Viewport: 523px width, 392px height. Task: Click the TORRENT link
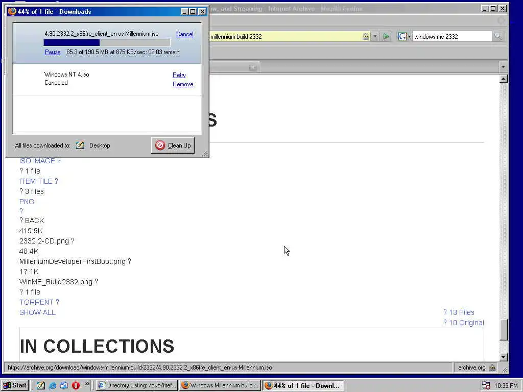pyautogui.click(x=39, y=302)
